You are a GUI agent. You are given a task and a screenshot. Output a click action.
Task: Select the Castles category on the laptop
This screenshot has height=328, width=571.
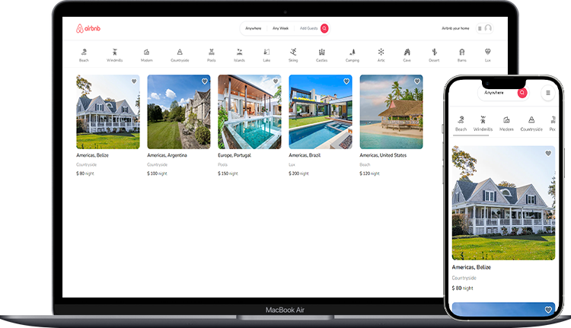(x=322, y=54)
